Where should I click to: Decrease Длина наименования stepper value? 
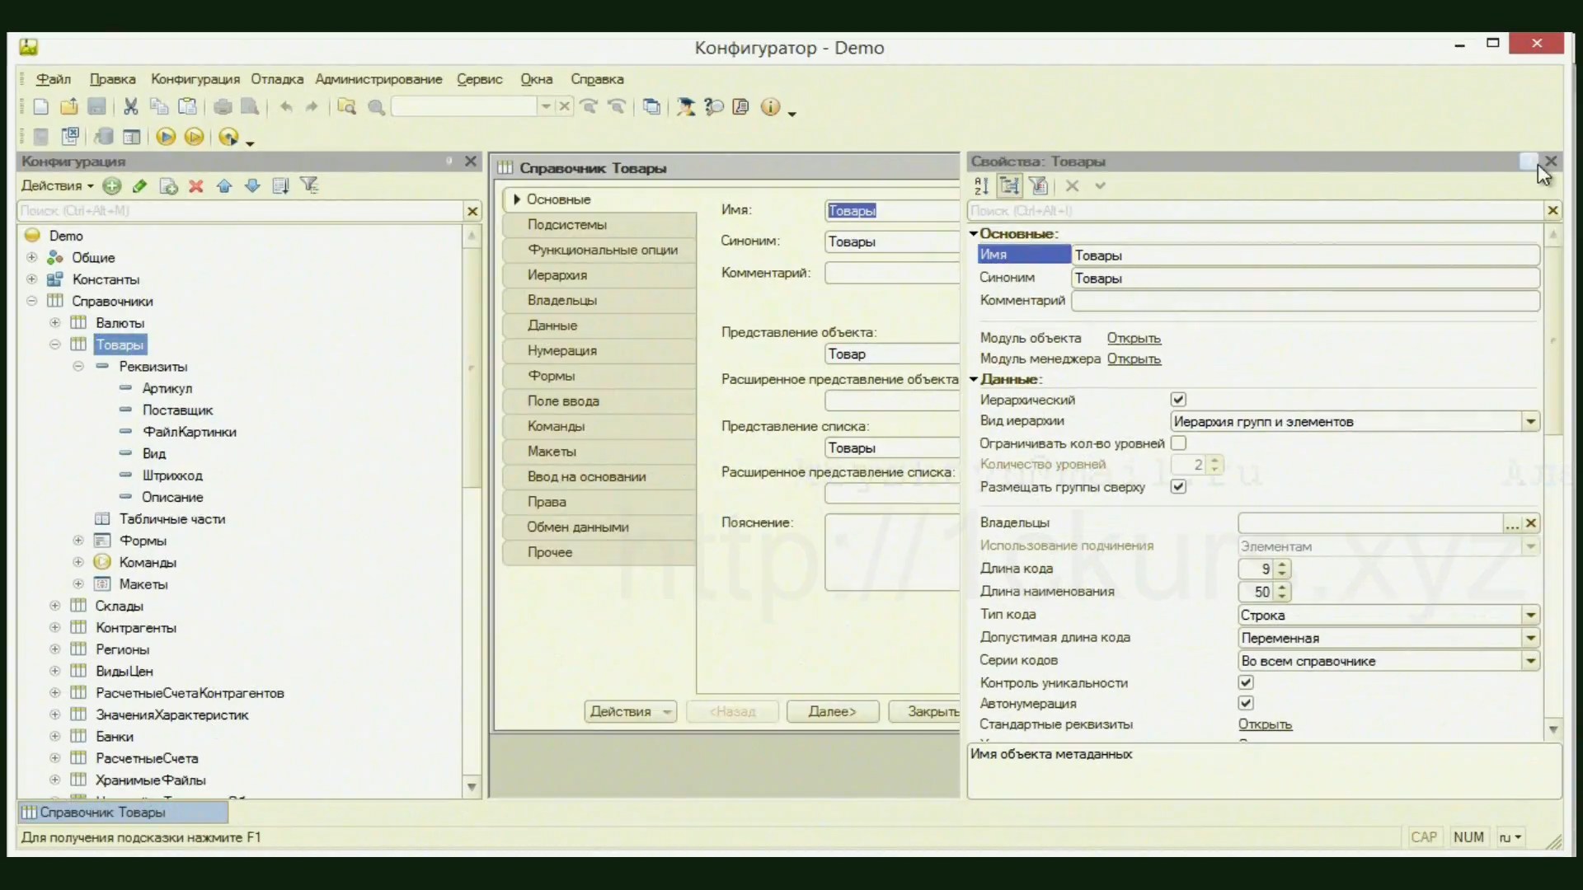pos(1282,597)
